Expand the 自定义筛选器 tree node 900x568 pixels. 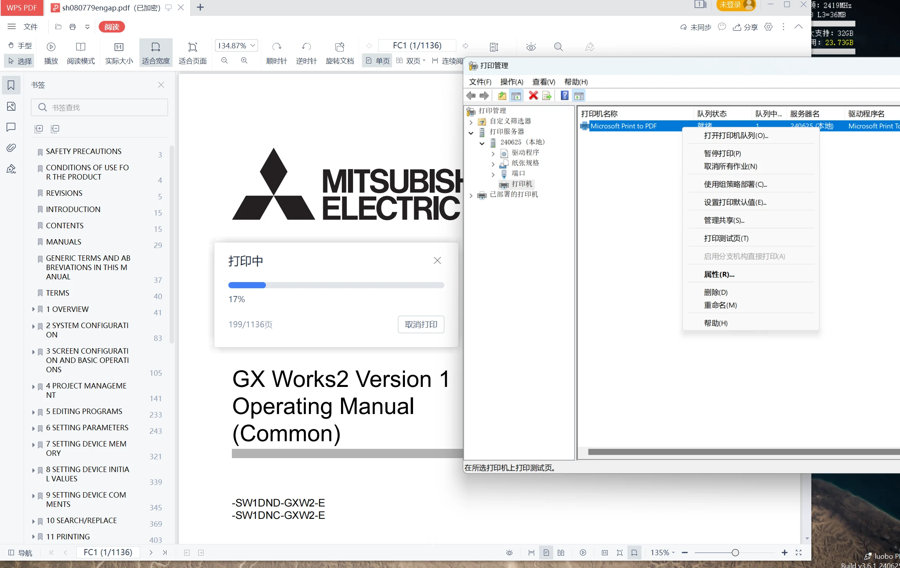(471, 122)
